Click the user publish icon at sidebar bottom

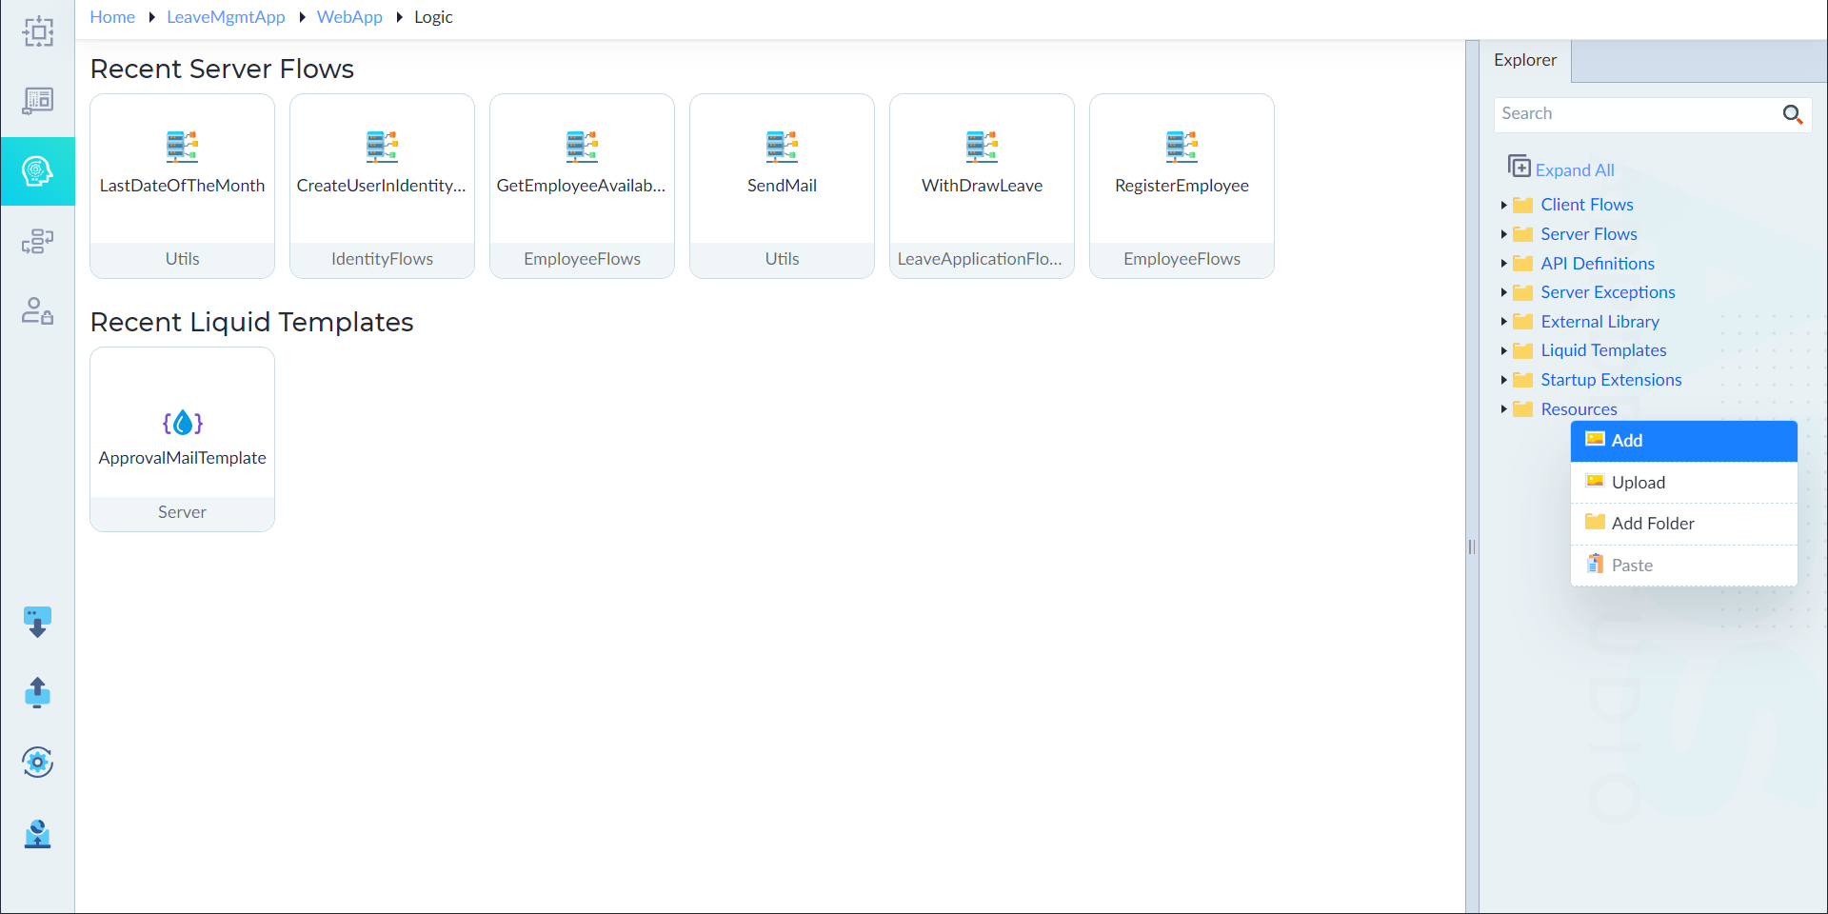coord(37,834)
